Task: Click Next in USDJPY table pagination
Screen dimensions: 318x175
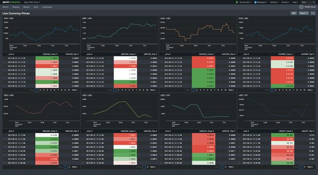Action: [x=310, y=167]
